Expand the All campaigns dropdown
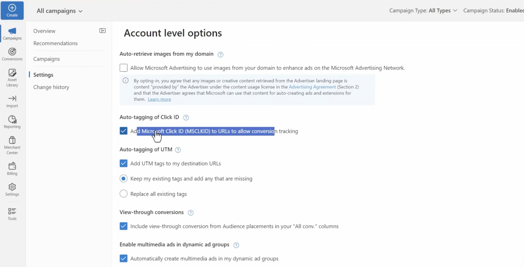 tap(59, 11)
